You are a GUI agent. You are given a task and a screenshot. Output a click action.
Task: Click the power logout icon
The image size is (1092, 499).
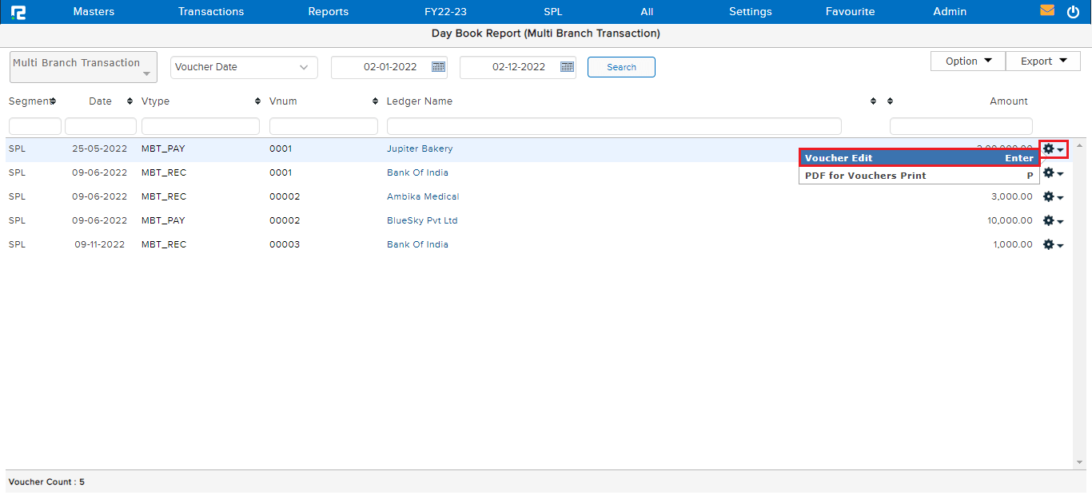[1073, 12]
